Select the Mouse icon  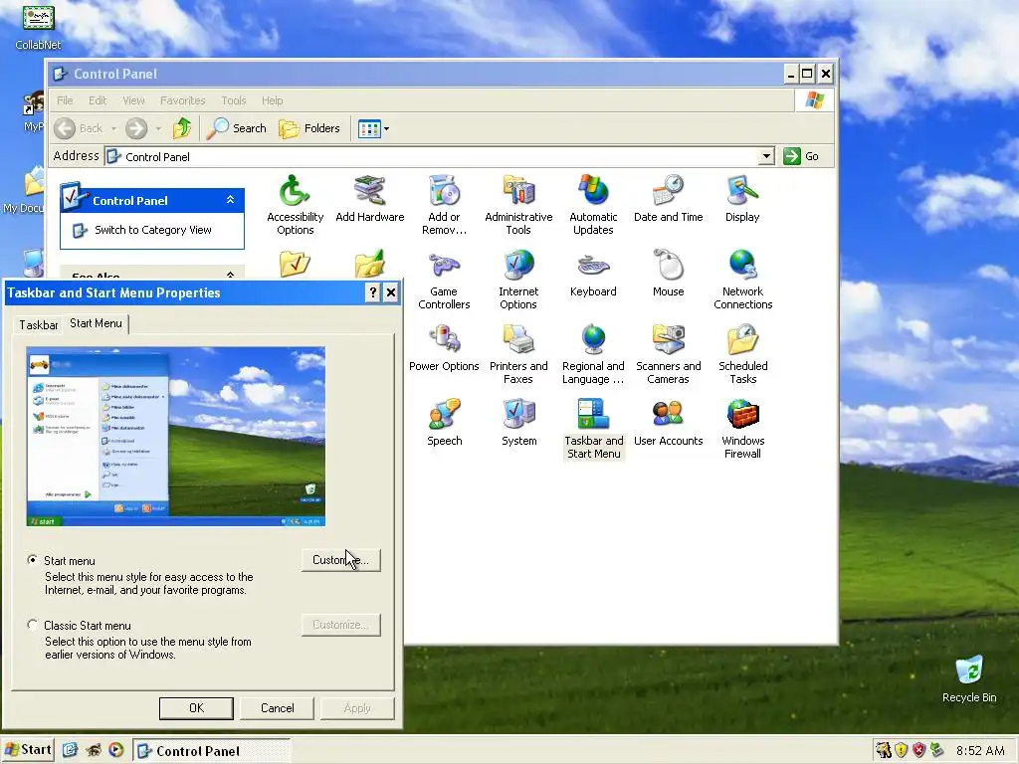668,274
